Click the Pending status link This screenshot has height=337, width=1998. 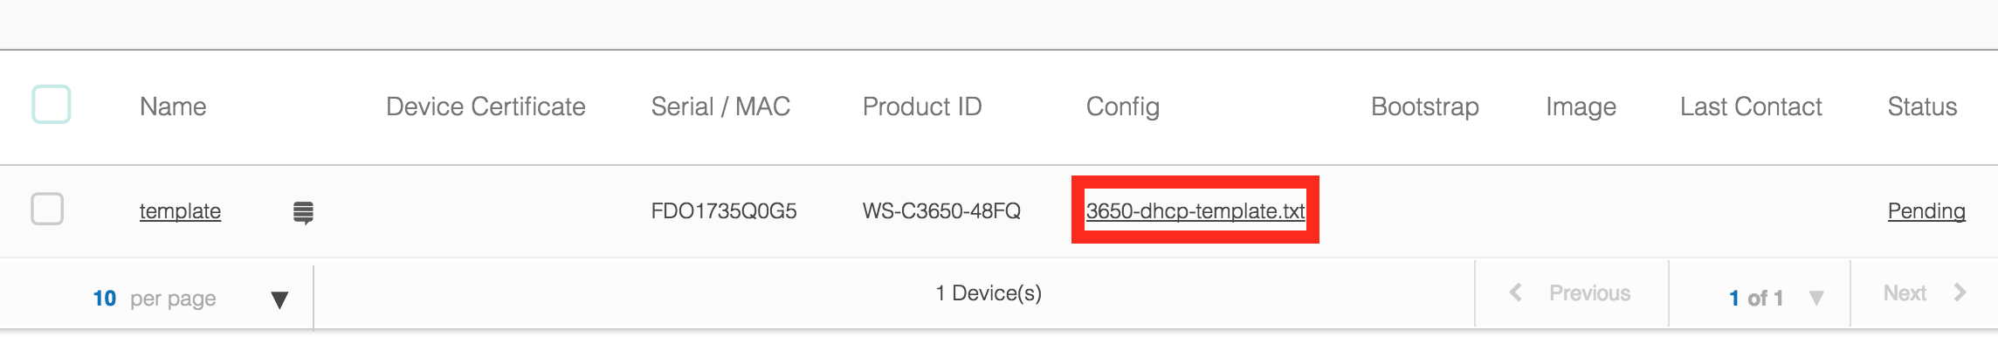(x=1926, y=211)
